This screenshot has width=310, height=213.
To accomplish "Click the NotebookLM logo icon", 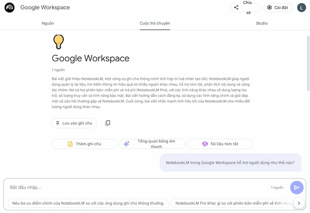I will [10, 7].
